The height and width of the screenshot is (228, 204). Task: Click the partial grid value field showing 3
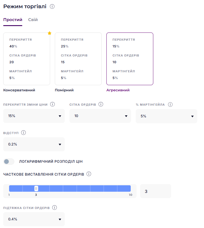155,191
